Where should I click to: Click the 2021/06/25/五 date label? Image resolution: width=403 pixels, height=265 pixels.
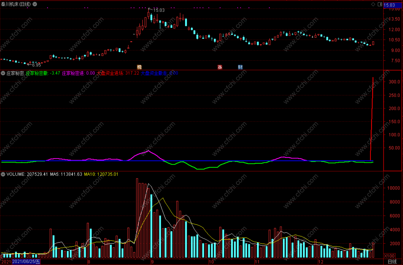tap(26, 262)
